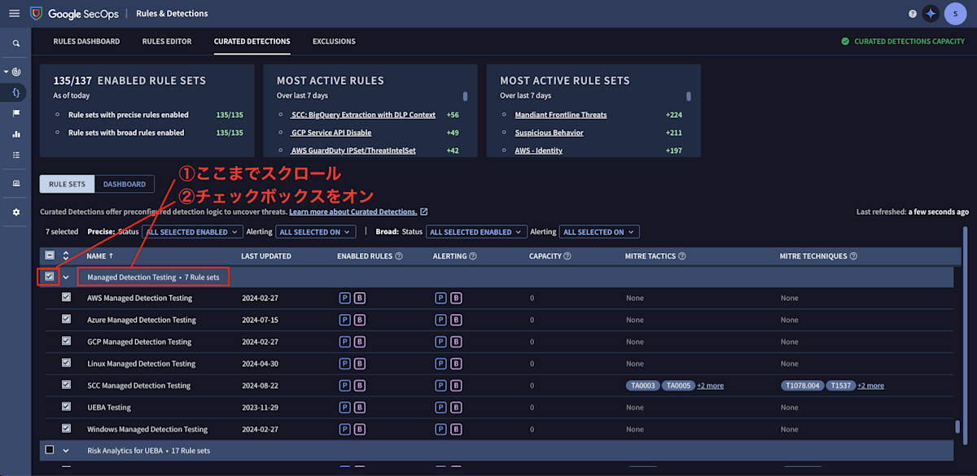The width and height of the screenshot is (977, 476).
Task: Open the list icon in sidebar
Action: pos(16,155)
